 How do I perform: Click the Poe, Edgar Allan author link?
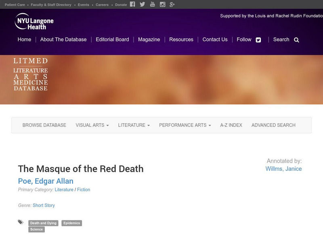(x=46, y=181)
